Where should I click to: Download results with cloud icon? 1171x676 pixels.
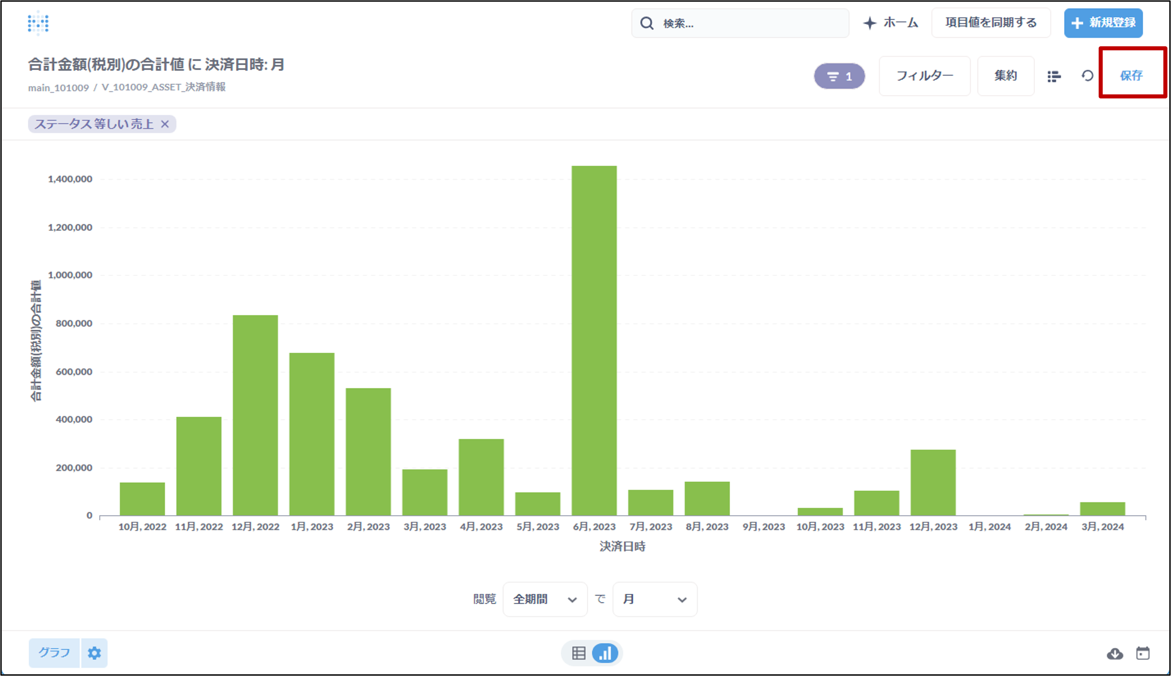click(x=1114, y=654)
